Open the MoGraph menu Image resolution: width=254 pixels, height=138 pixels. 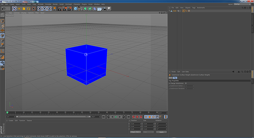click(68, 4)
